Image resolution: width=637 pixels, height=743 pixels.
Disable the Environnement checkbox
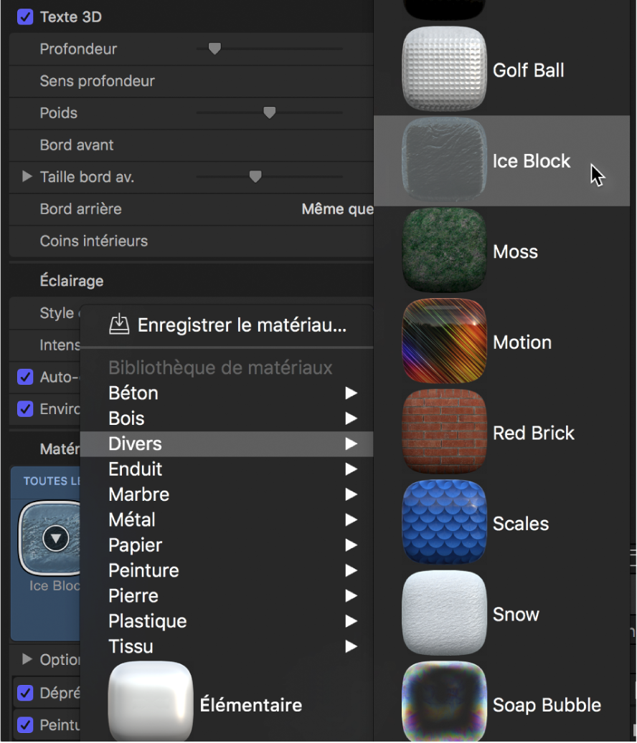(x=26, y=409)
